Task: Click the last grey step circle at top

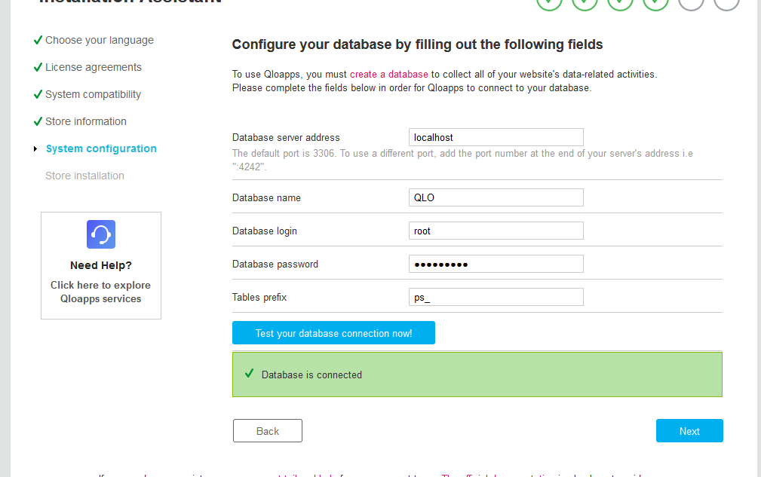Action: click(x=726, y=3)
